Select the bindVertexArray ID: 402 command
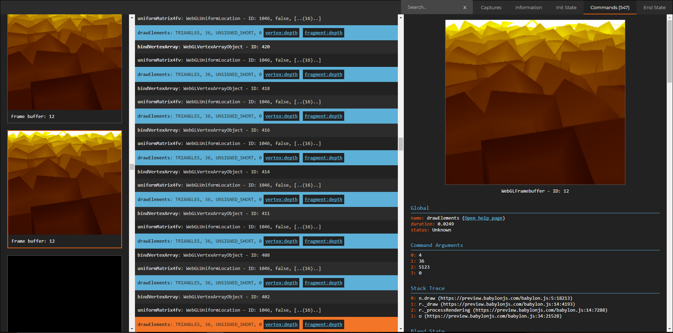The image size is (673, 333). pos(203,297)
